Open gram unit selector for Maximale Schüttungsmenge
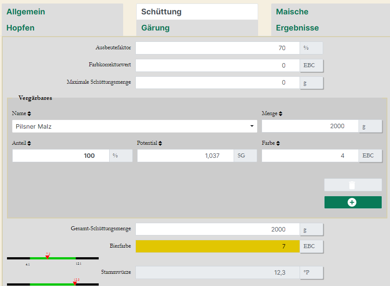Image resolution: width=390 pixels, height=286 pixels. [x=311, y=83]
